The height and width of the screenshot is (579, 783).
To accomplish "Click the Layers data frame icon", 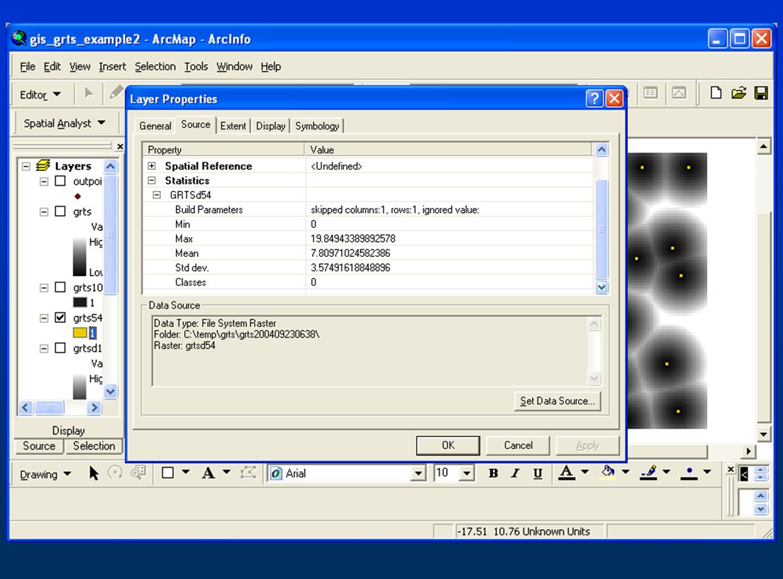I will point(43,165).
